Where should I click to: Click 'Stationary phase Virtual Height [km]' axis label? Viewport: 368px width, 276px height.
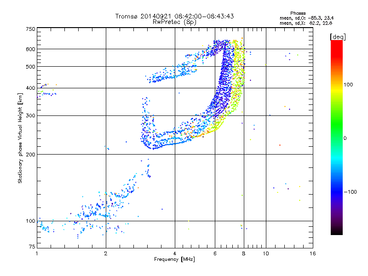[20, 138]
